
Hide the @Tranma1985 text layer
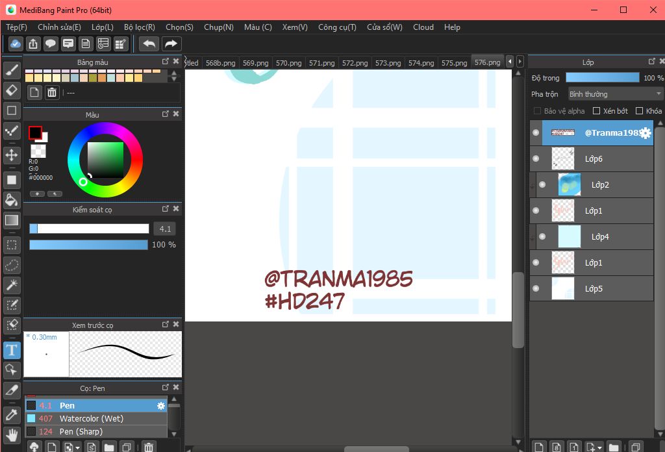[536, 132]
